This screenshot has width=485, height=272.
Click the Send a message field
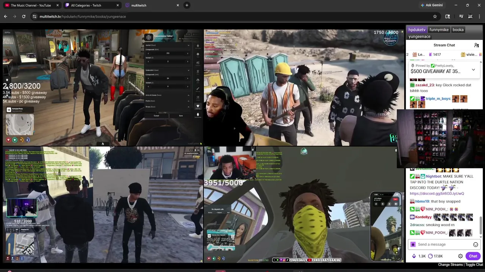pos(443,244)
